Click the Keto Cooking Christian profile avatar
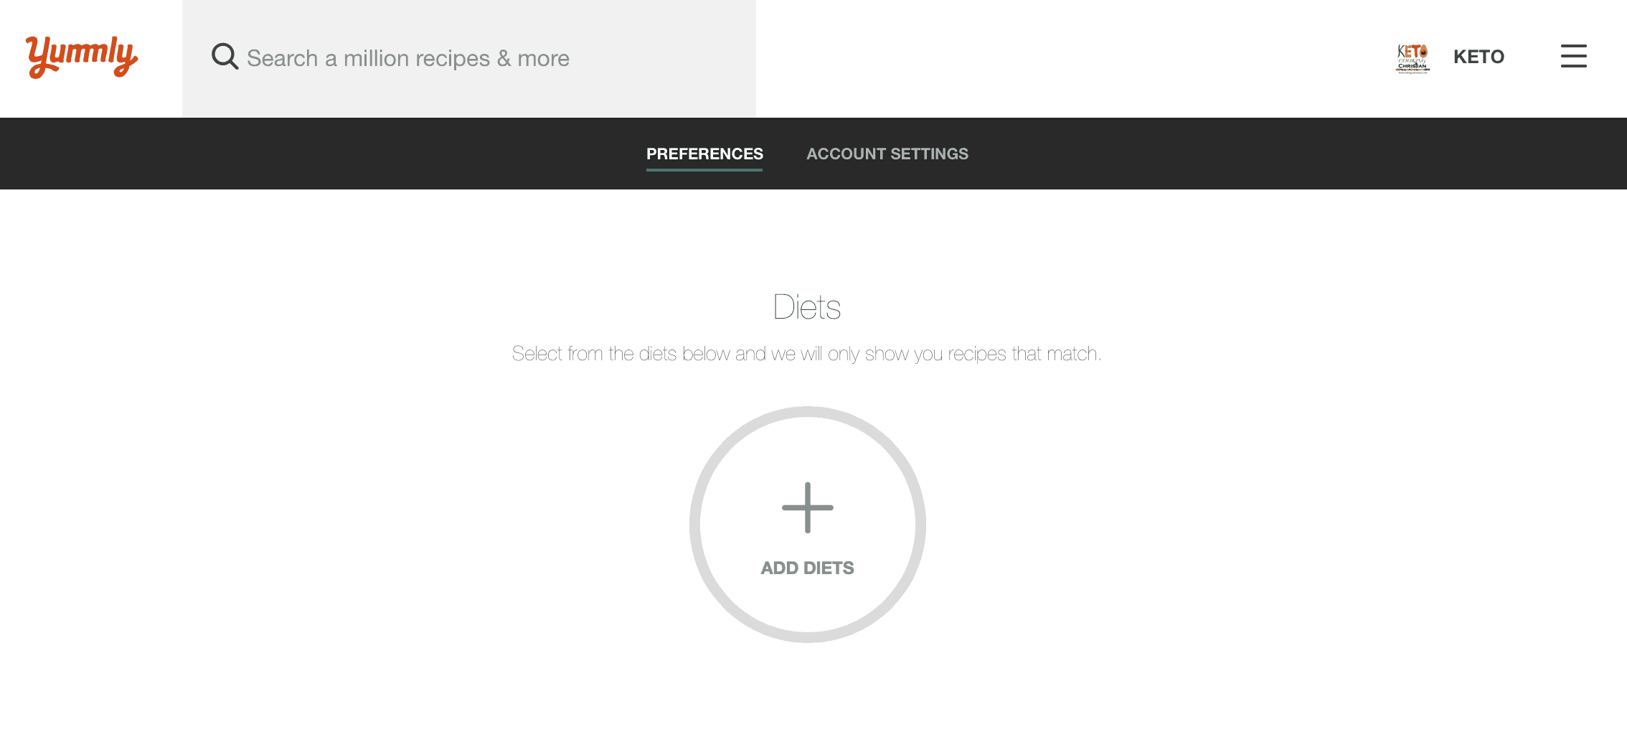Image resolution: width=1627 pixels, height=732 pixels. pyautogui.click(x=1413, y=58)
